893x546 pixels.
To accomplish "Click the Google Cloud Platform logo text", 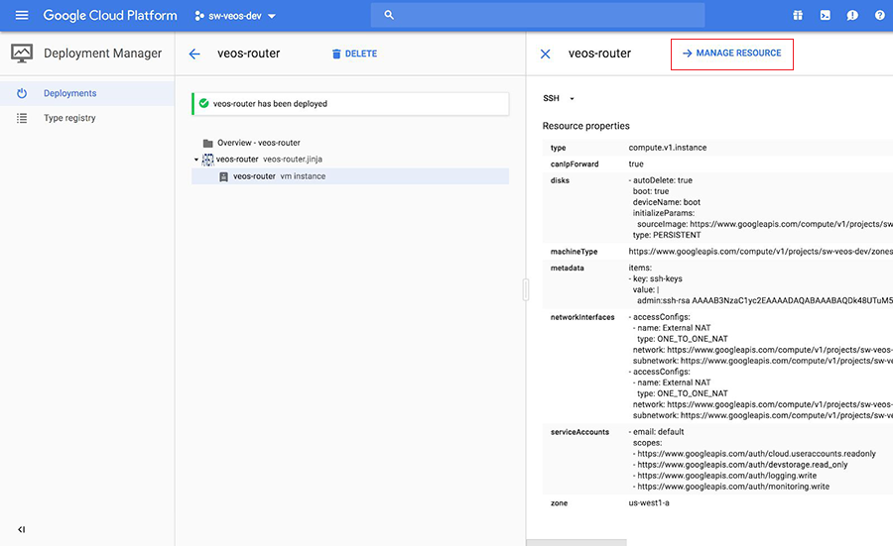I will [110, 15].
